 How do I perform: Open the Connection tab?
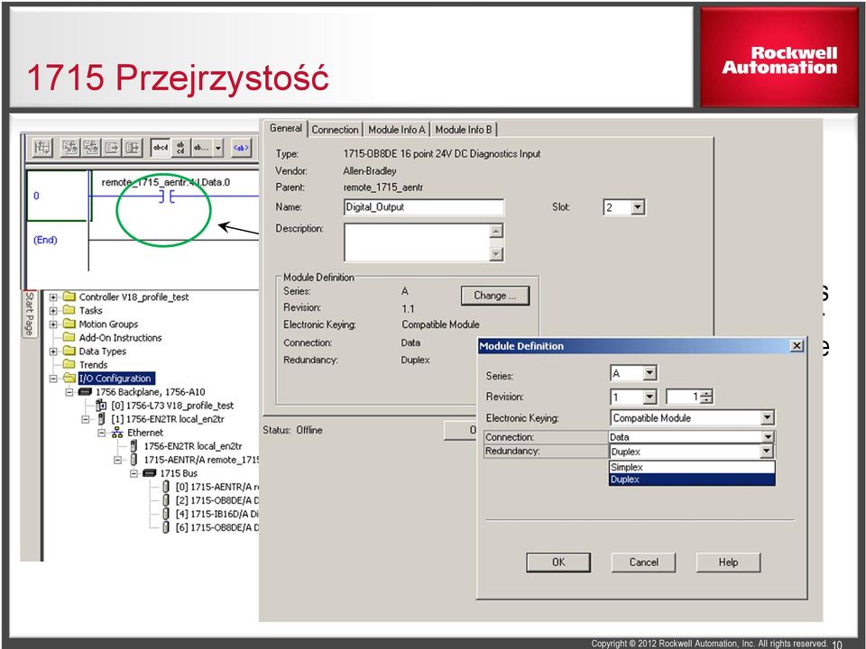tap(335, 129)
